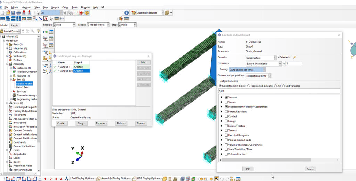The width and height of the screenshot is (356, 181).
Task: Click the blue information query icon
Action: pyautogui.click(x=127, y=13)
